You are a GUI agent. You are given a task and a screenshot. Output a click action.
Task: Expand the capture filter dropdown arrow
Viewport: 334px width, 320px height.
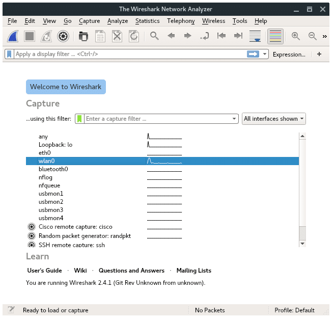234,119
